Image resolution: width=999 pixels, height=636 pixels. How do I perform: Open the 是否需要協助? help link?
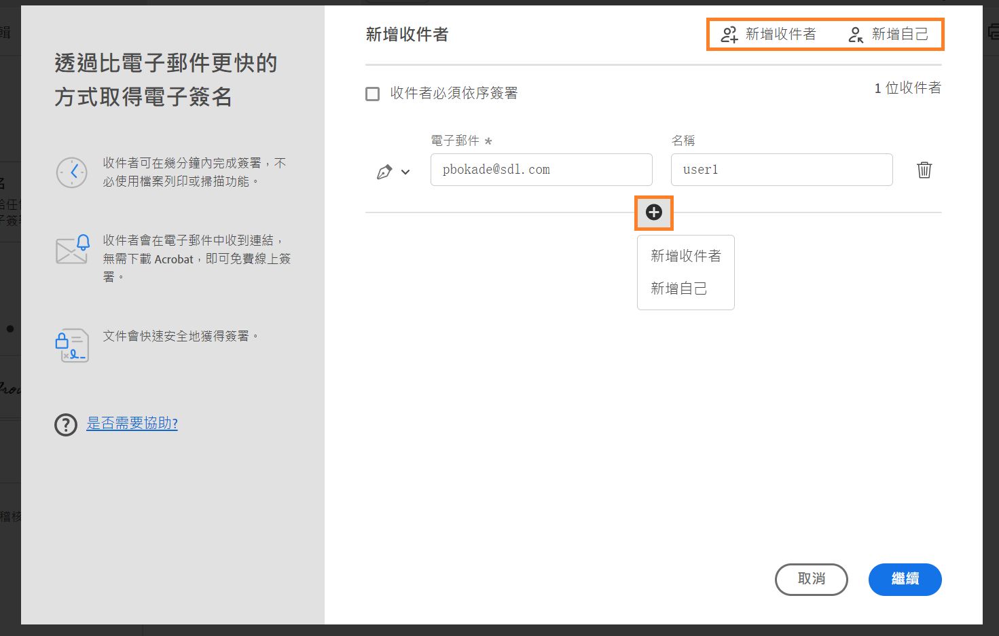pos(132,423)
